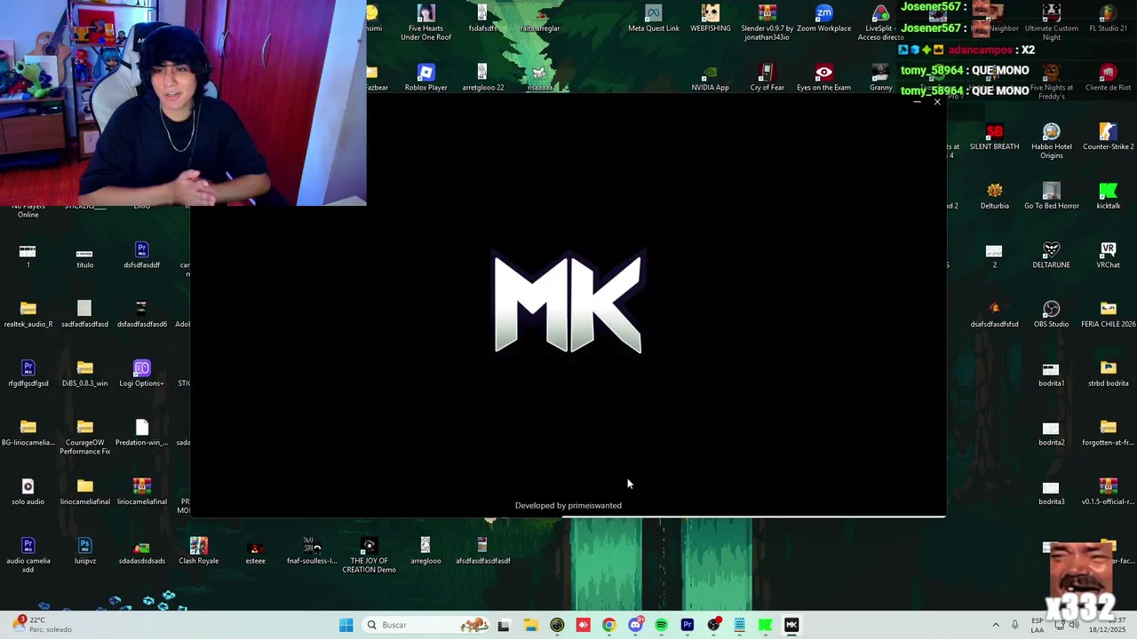Screen dimensions: 1137x639
Task: Click ESP LAA language indicator
Action: coord(1038,625)
